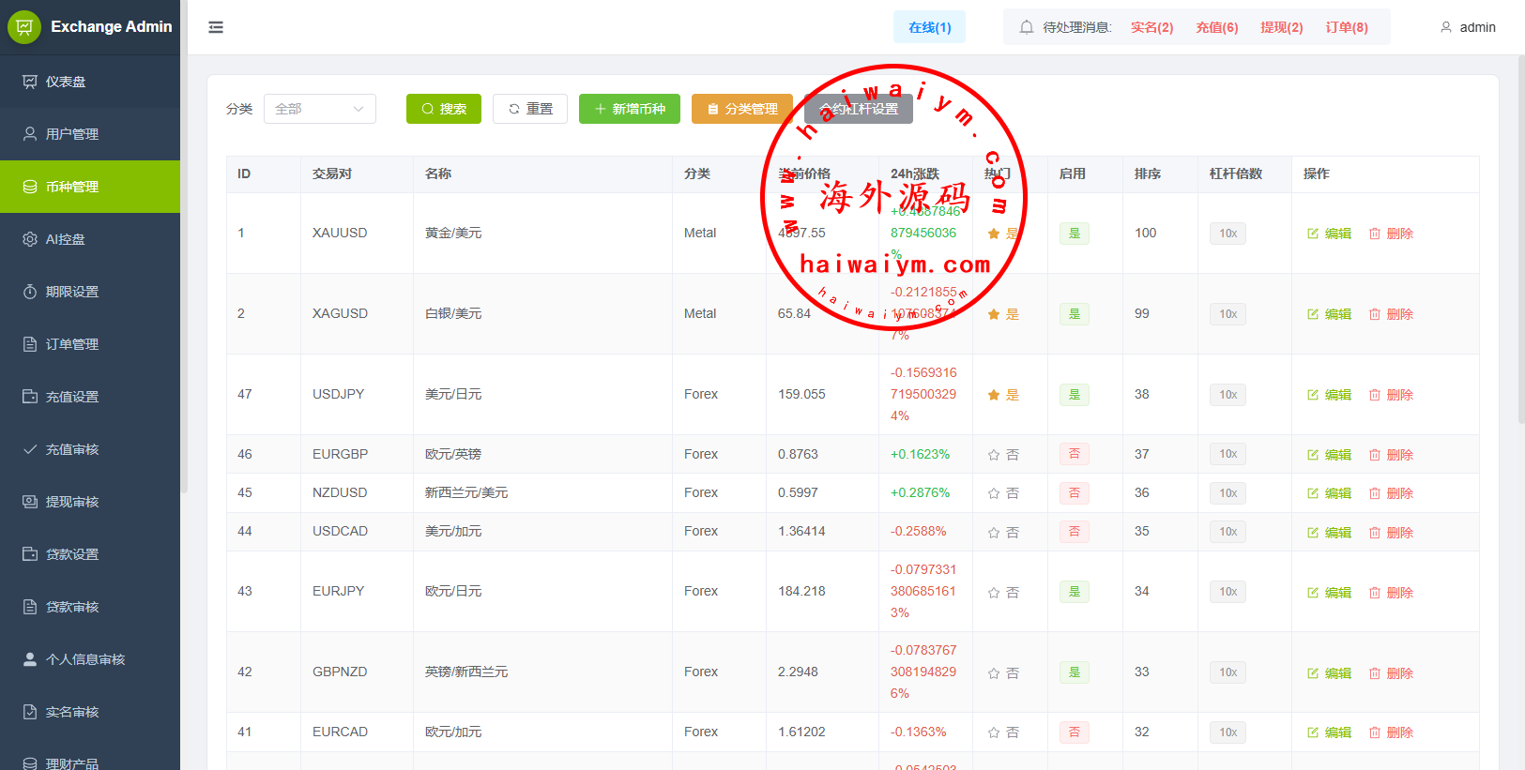
Task: Open 贷款审核 in the sidebar
Action: (x=90, y=607)
